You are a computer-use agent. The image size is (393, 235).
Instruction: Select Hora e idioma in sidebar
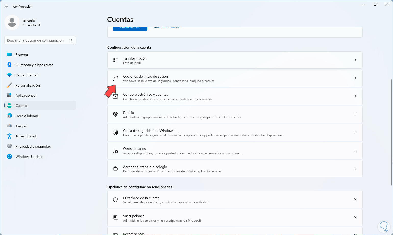point(27,116)
